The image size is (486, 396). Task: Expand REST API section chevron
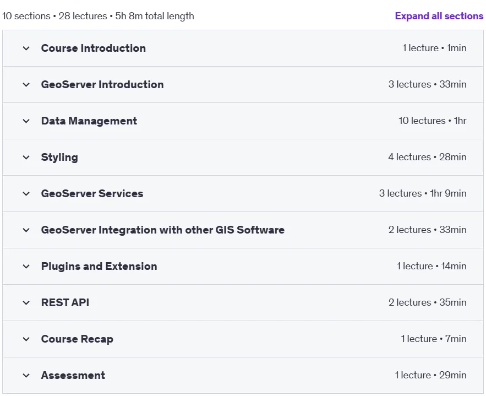click(x=26, y=303)
